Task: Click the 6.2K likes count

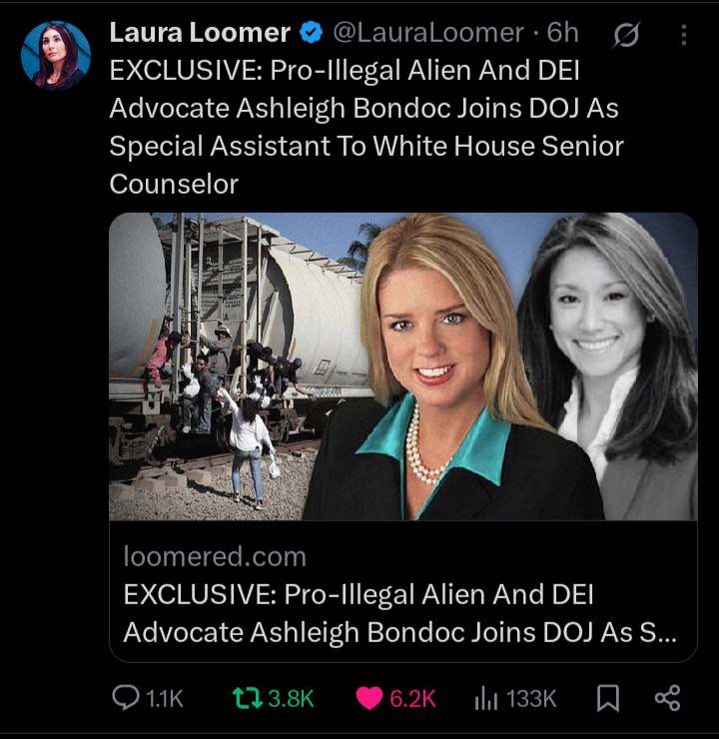Action: tap(412, 698)
